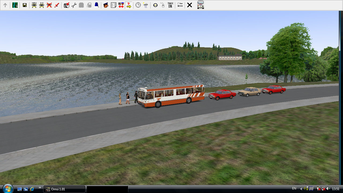
Task: Launch Internet Explorer from quick launch
Action: 32,189
